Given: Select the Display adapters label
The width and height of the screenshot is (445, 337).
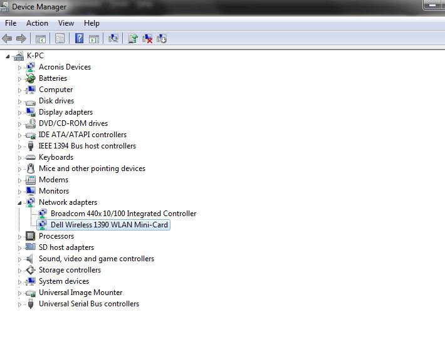Looking at the screenshot, I should coord(66,112).
